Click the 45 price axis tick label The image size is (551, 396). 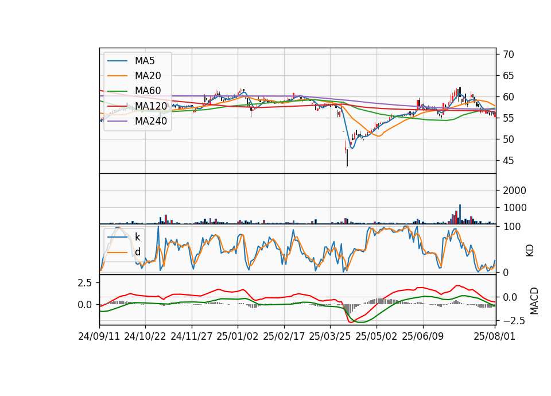509,161
